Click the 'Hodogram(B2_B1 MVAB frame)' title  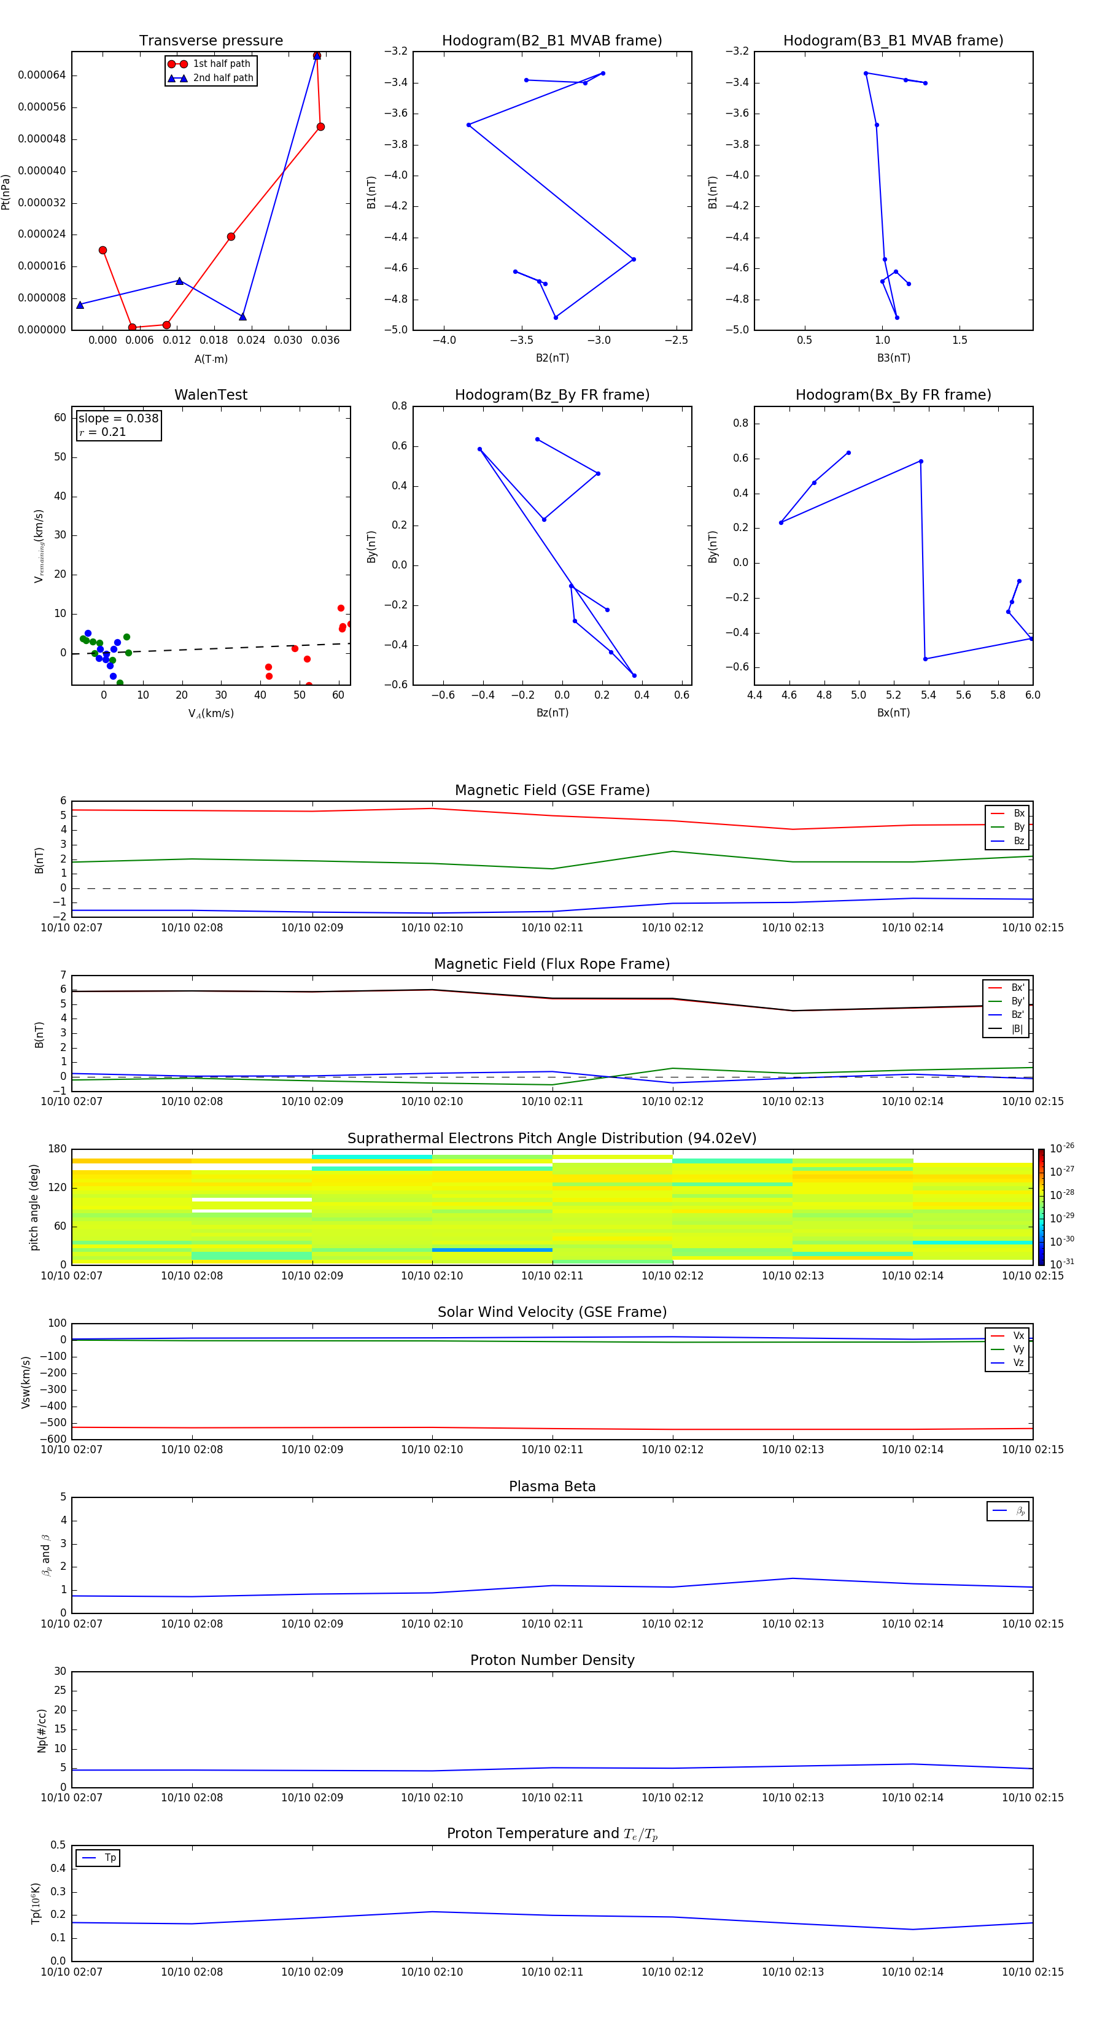click(552, 40)
